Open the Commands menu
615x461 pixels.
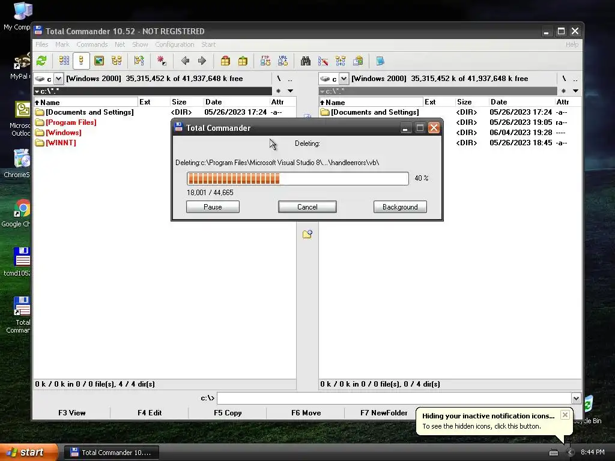click(x=92, y=44)
